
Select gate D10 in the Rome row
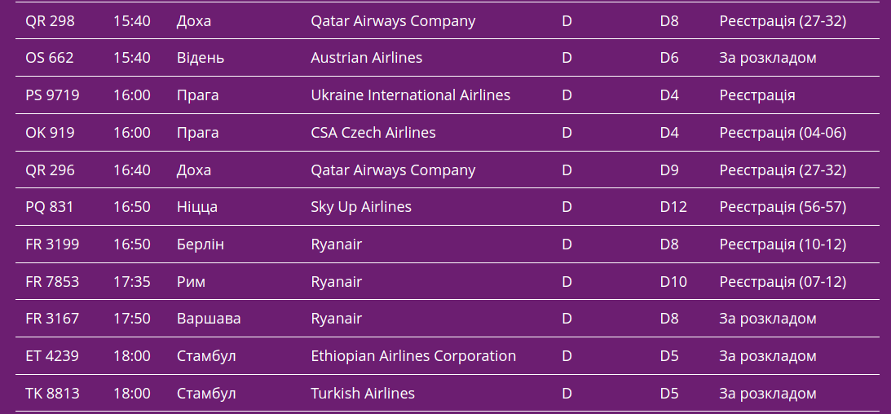click(673, 282)
